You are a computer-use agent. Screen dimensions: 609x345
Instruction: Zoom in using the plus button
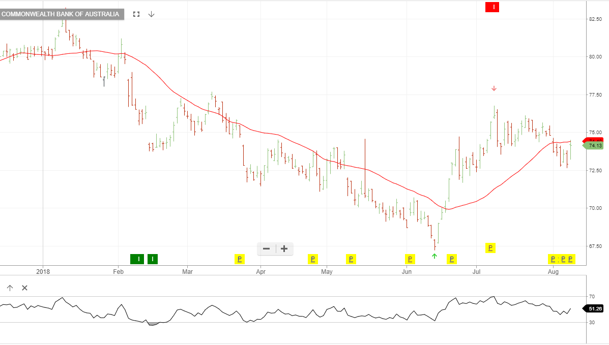[284, 249]
